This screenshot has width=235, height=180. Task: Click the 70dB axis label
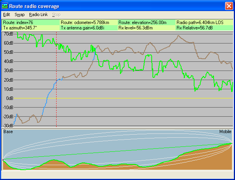coord(8,34)
